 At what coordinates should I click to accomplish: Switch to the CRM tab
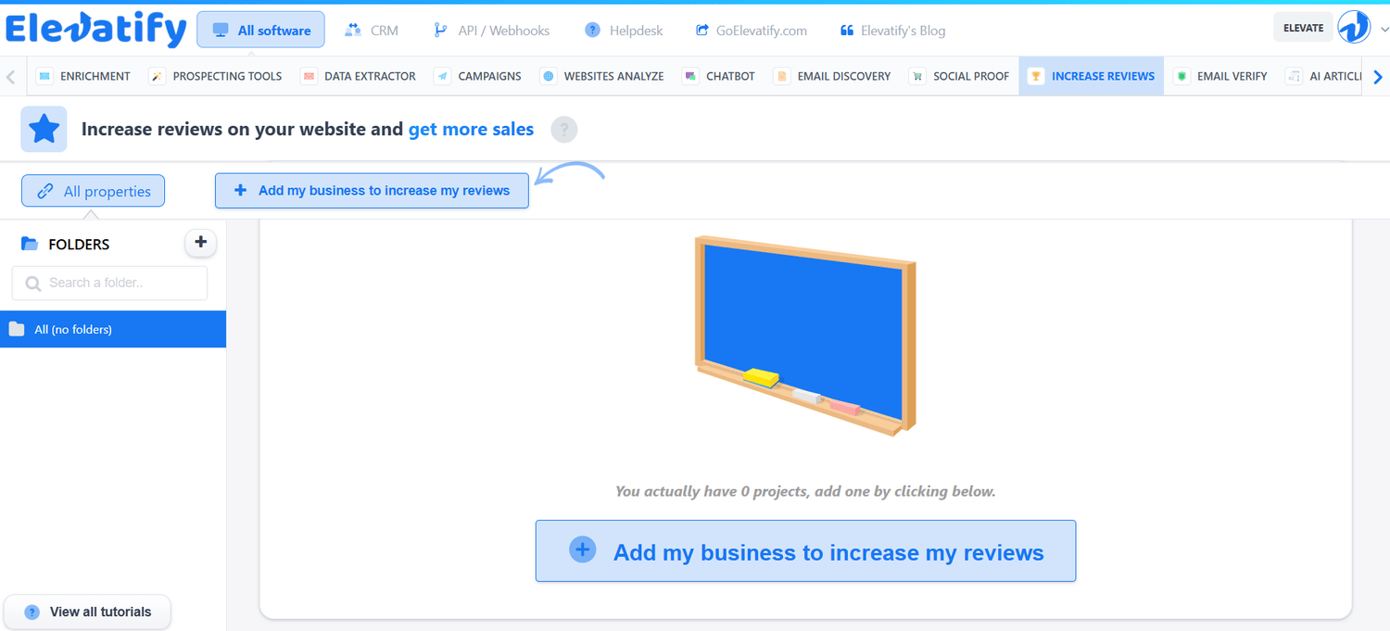click(372, 31)
